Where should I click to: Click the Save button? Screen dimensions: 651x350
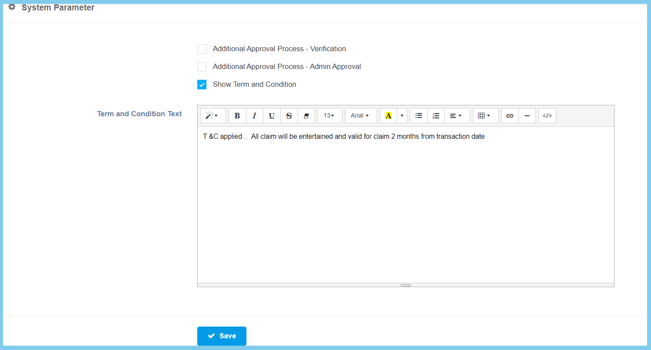[x=222, y=336]
